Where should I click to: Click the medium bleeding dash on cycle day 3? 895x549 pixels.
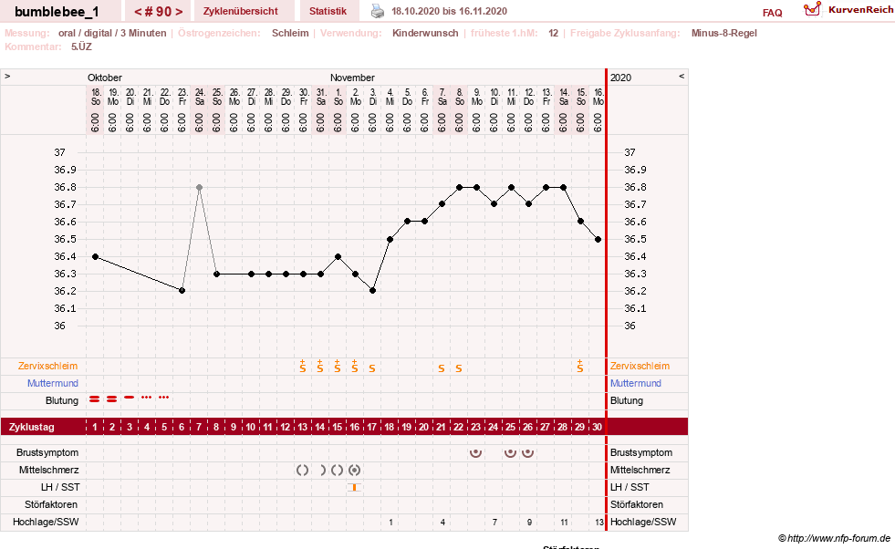[130, 398]
